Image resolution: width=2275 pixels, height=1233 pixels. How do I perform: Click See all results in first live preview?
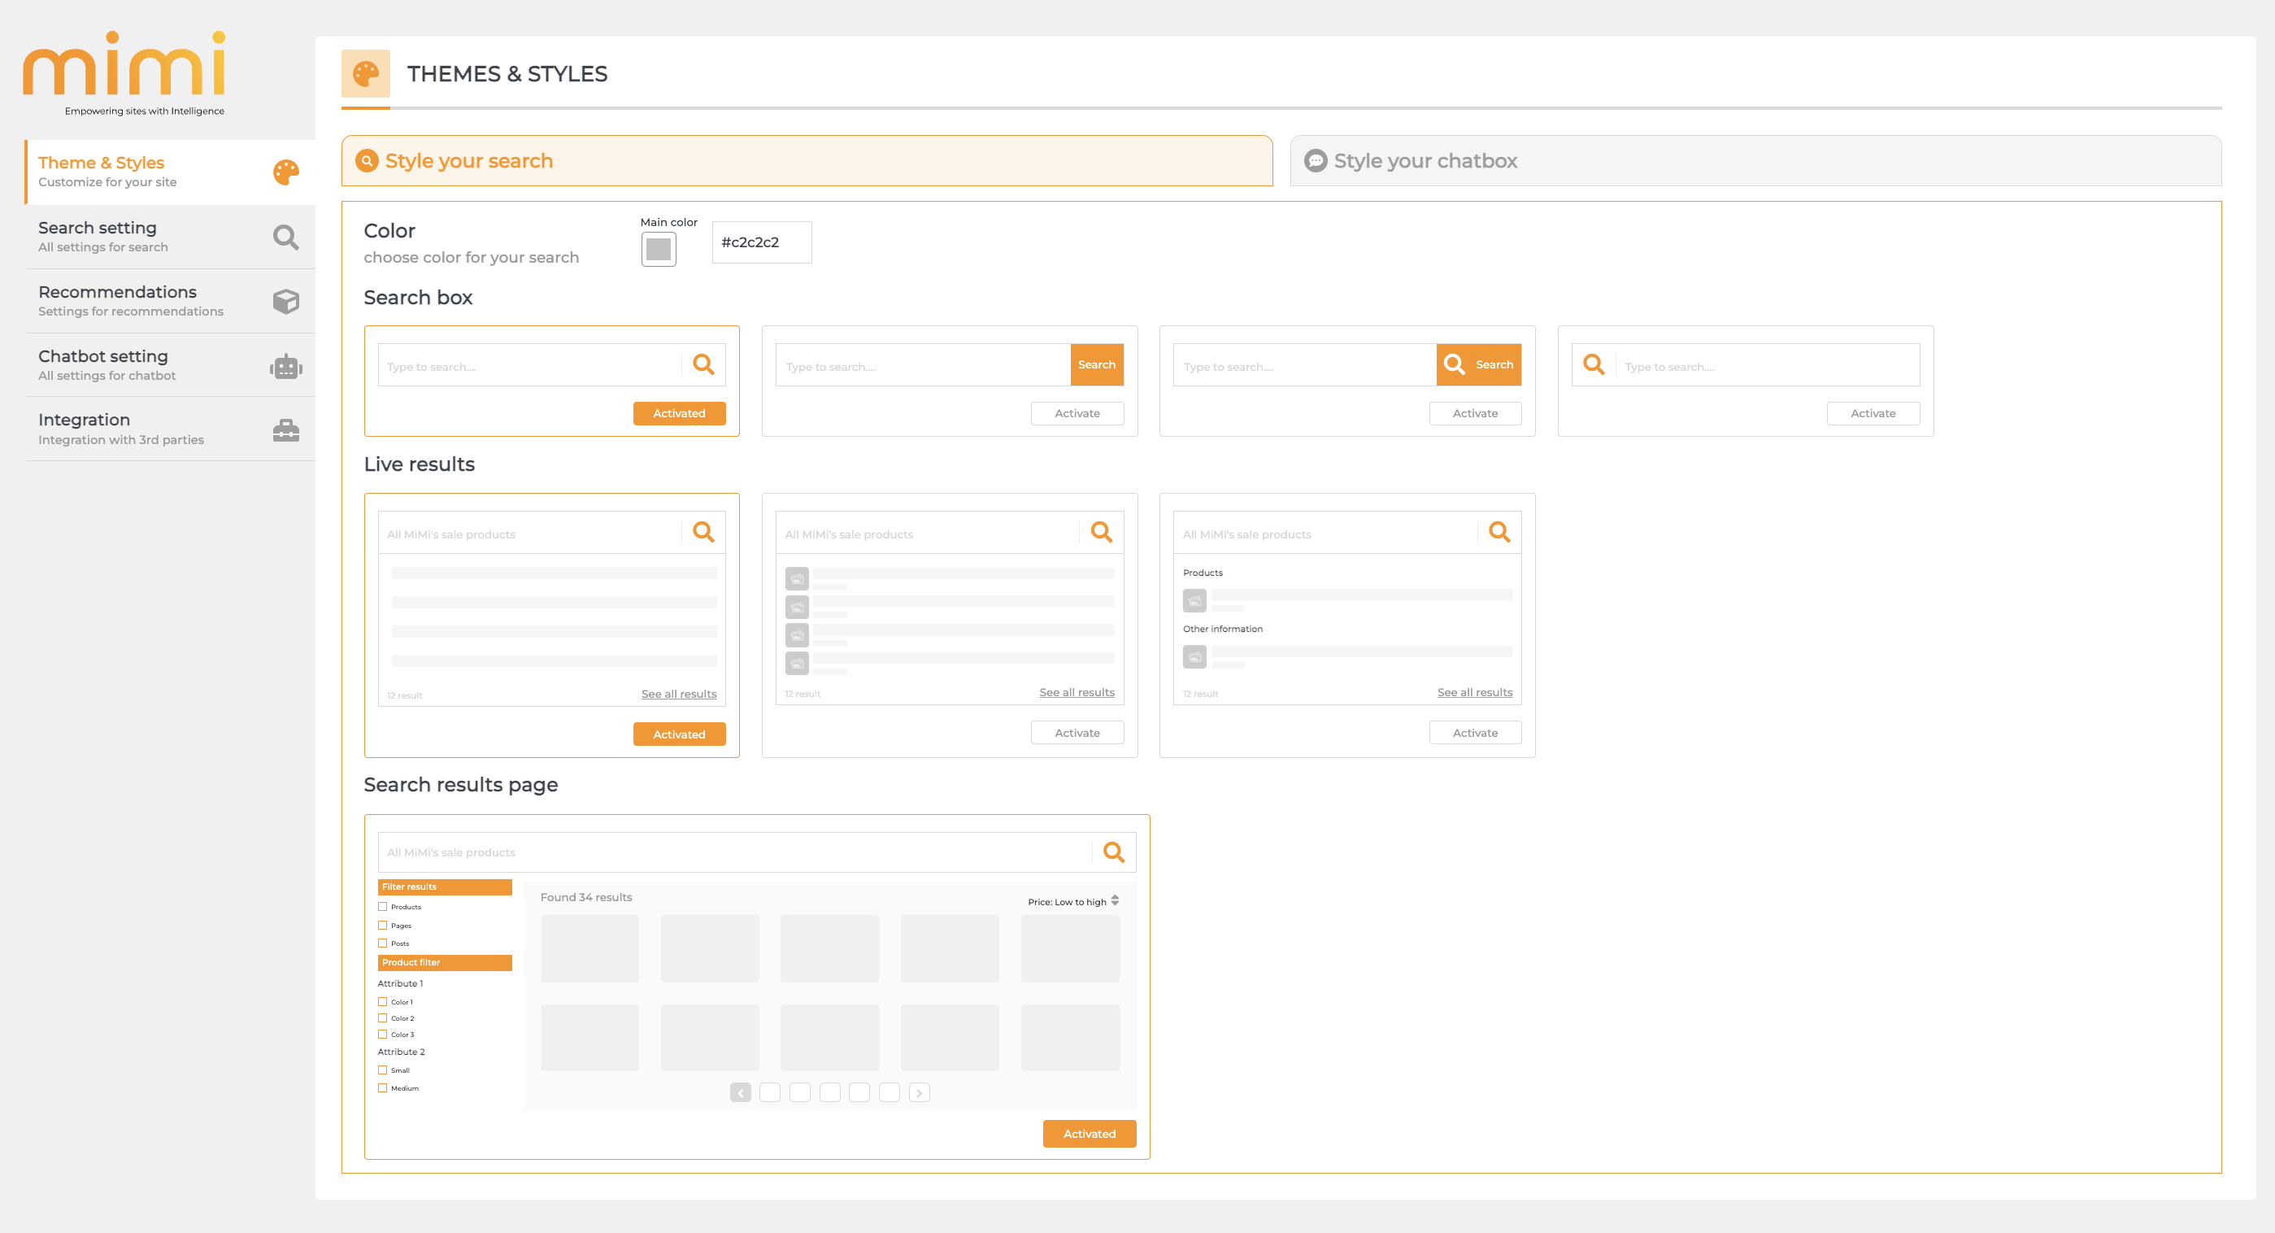tap(678, 695)
